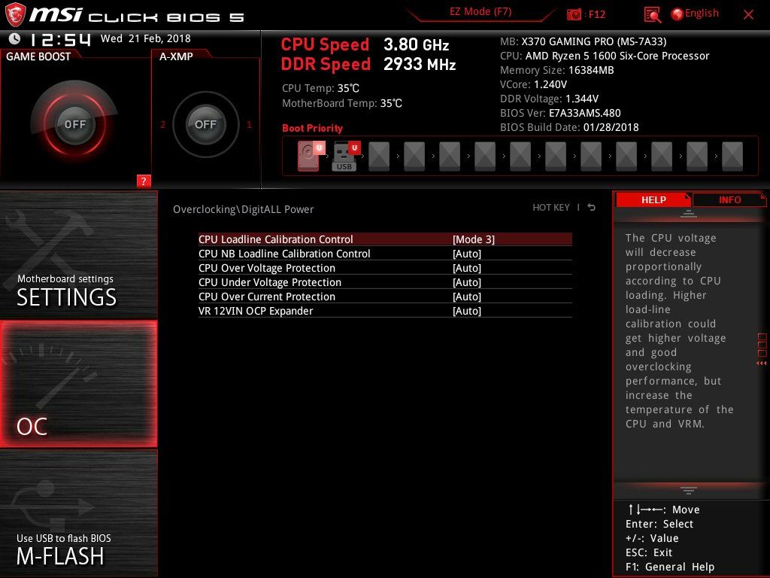Select the CPU NB Loadline Calibration Control label
The width and height of the screenshot is (770, 578).
pos(284,254)
